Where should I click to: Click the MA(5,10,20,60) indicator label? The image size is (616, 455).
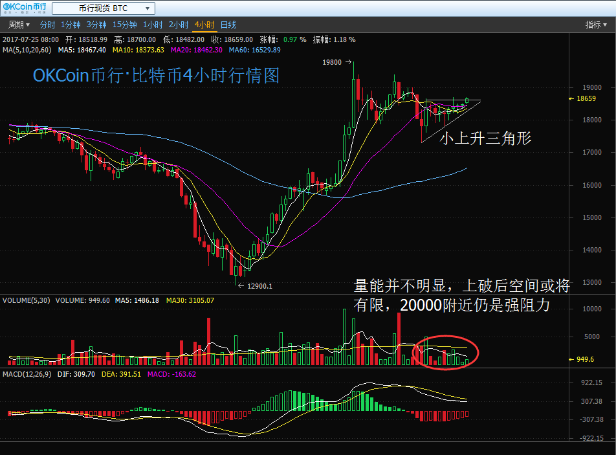point(28,50)
